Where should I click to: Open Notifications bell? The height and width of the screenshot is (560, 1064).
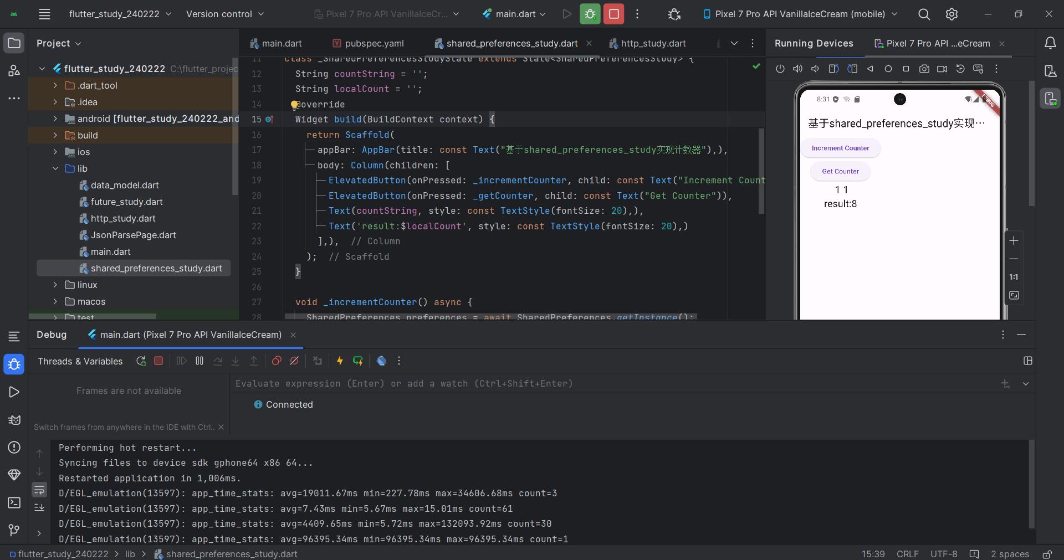(1050, 43)
